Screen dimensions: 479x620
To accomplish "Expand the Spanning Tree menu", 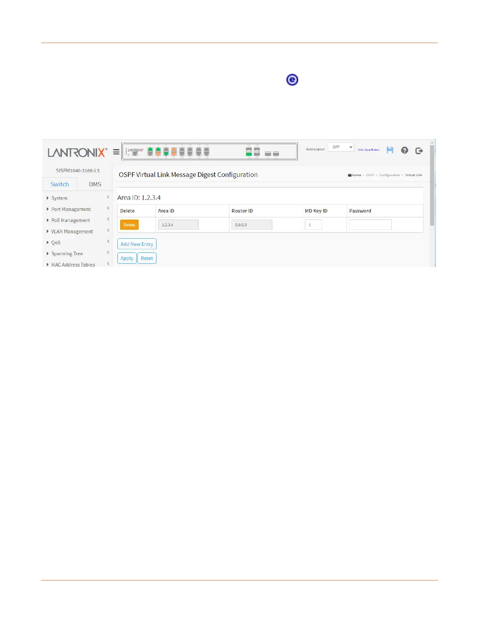I will click(77, 254).
